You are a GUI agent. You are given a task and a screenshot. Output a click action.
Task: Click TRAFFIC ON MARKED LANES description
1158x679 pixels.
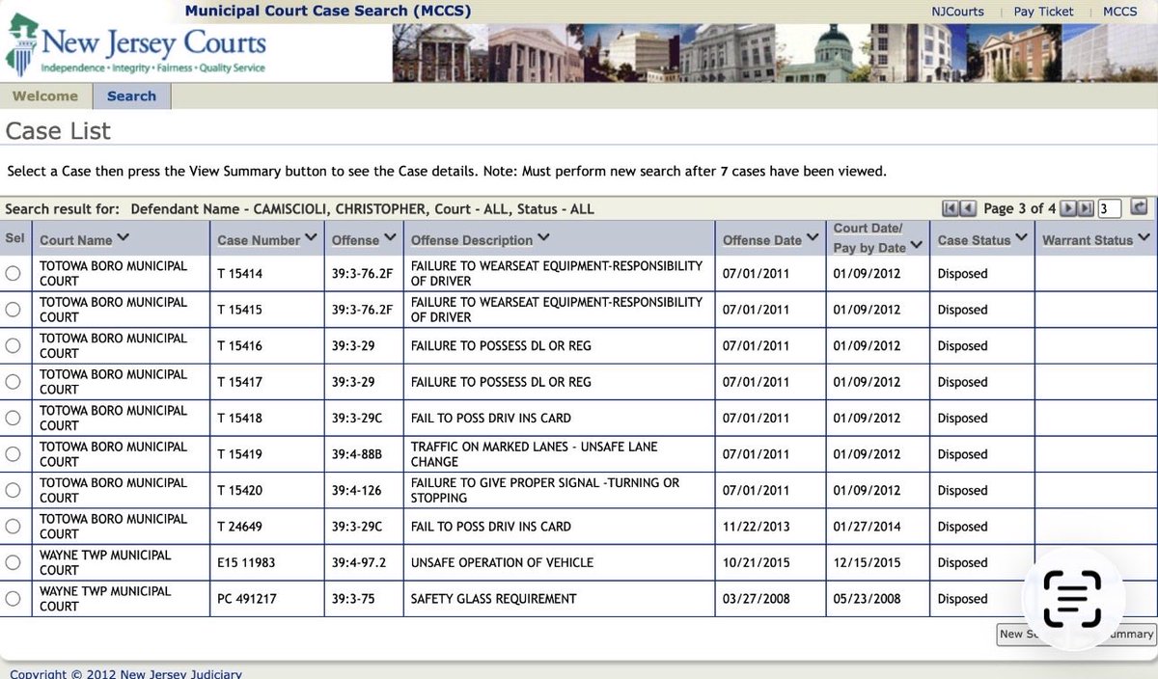click(x=535, y=454)
